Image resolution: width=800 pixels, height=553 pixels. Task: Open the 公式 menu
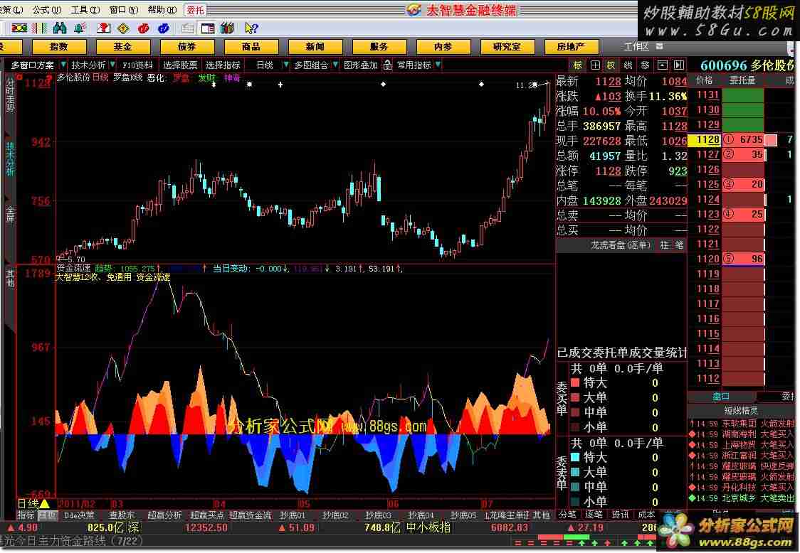(x=46, y=10)
